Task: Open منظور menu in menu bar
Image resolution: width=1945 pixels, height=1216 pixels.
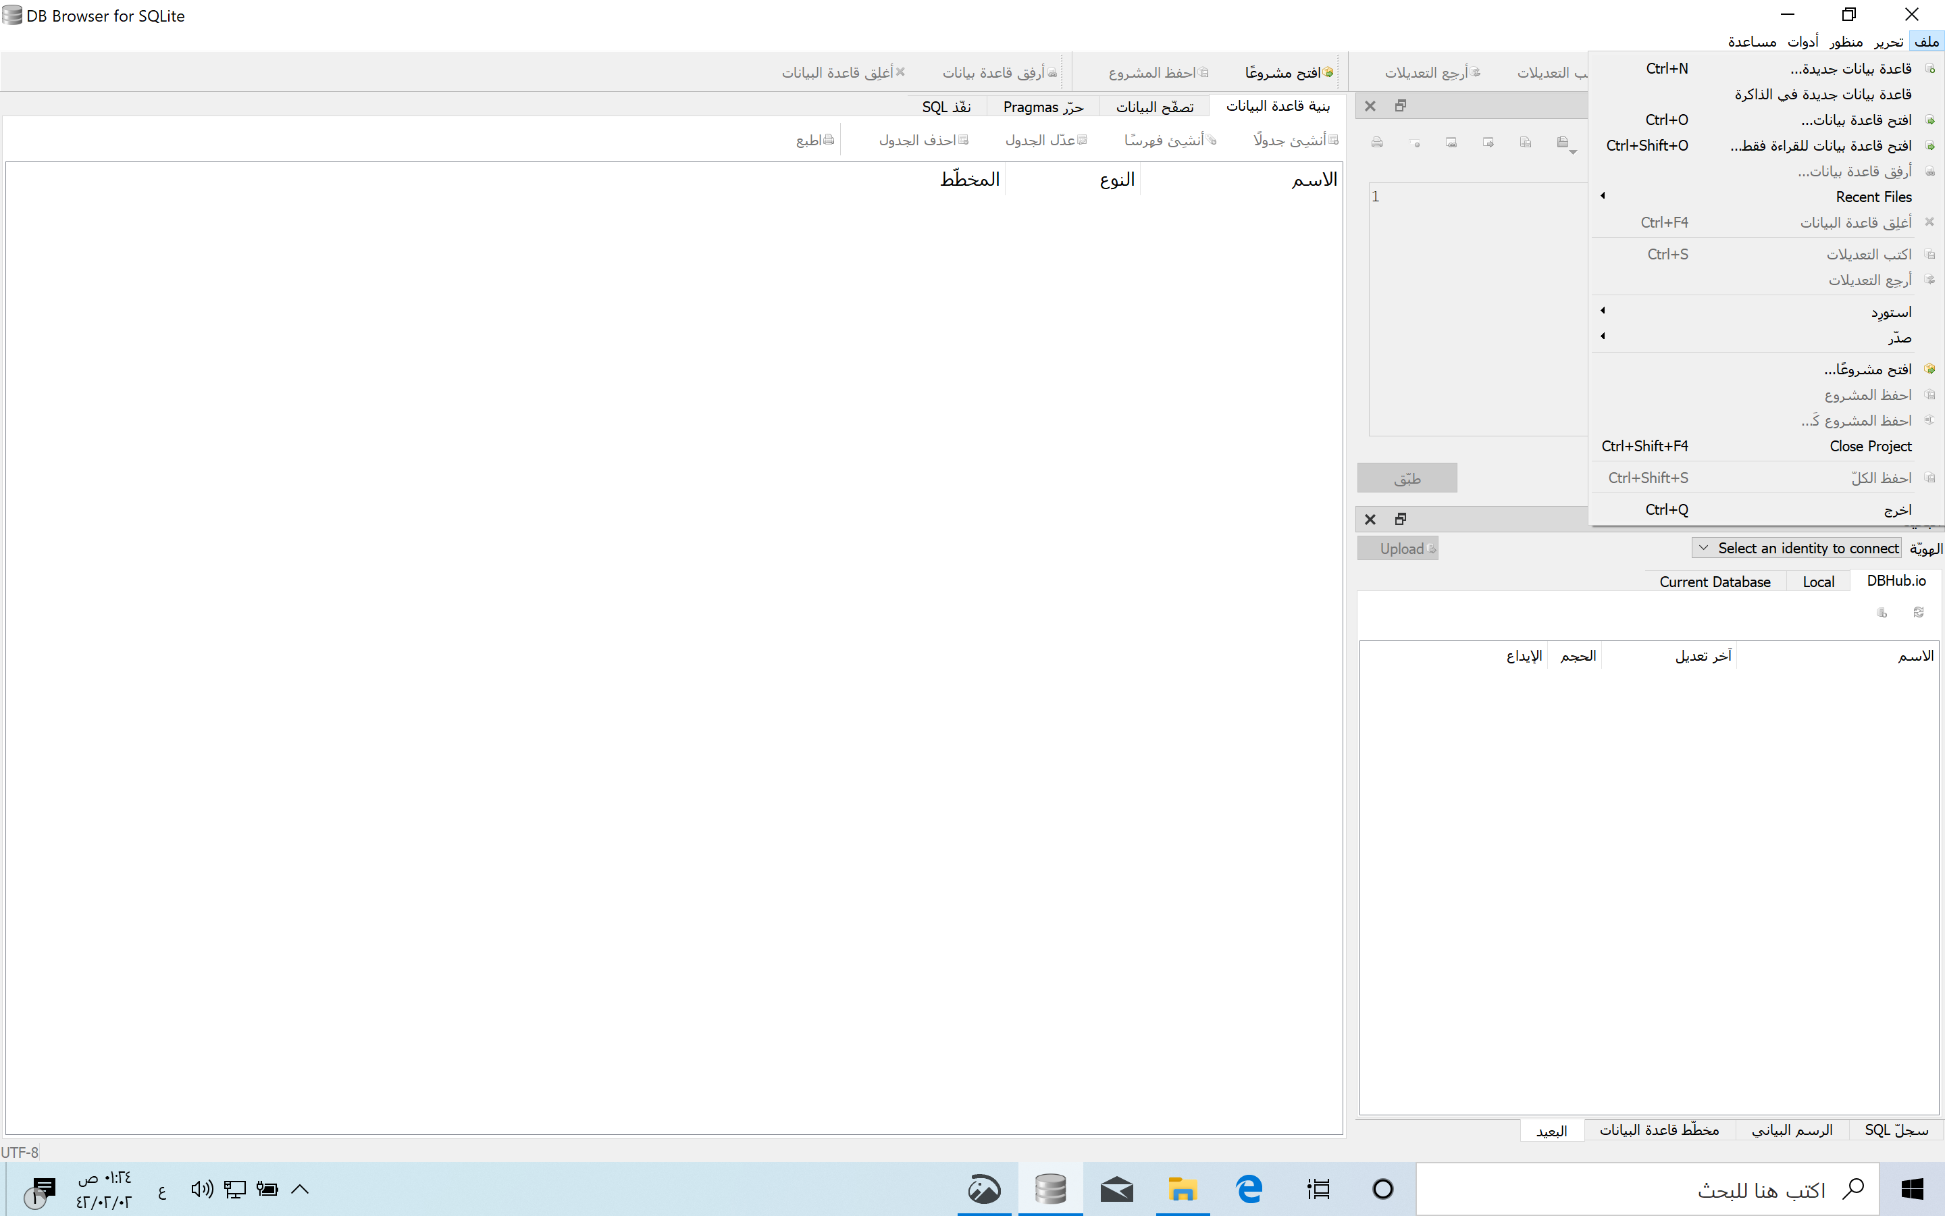Action: 1845,41
